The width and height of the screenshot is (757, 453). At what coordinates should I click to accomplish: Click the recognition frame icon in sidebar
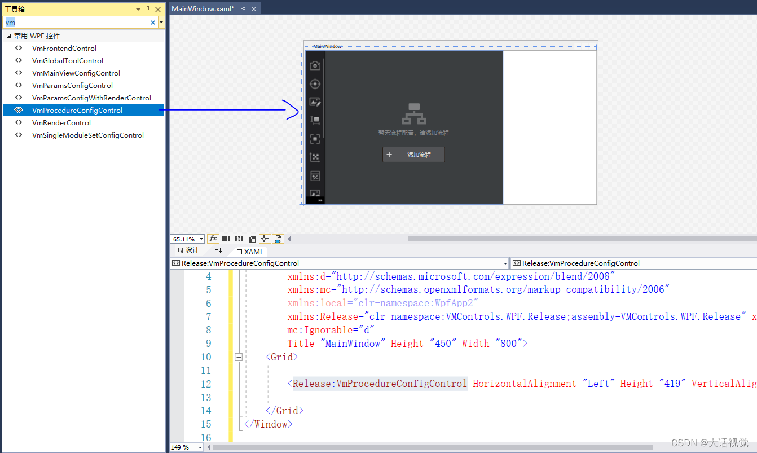(315, 139)
